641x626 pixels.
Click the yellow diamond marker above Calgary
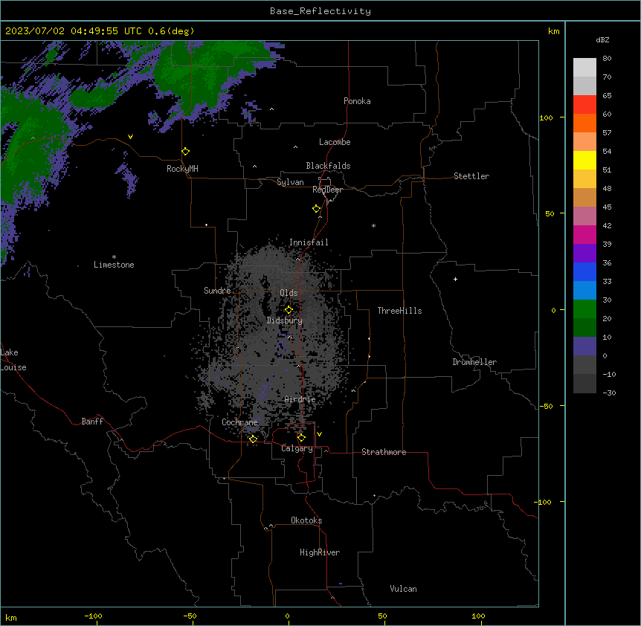click(x=301, y=438)
